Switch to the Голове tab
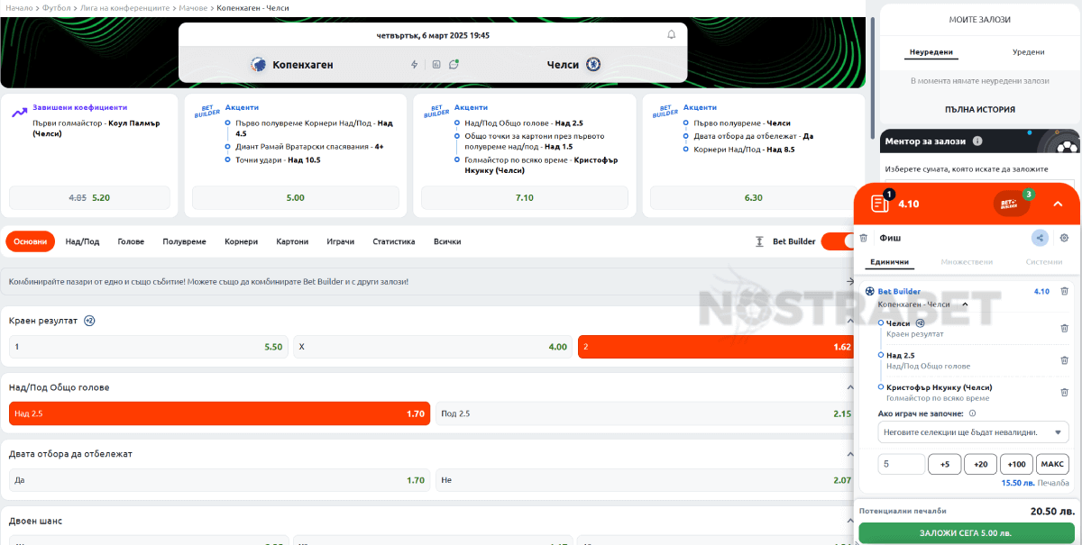 coord(131,241)
